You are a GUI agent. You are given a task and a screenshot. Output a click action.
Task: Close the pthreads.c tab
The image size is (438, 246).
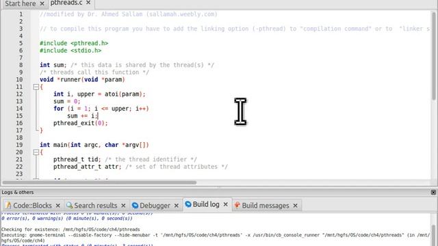88,3
